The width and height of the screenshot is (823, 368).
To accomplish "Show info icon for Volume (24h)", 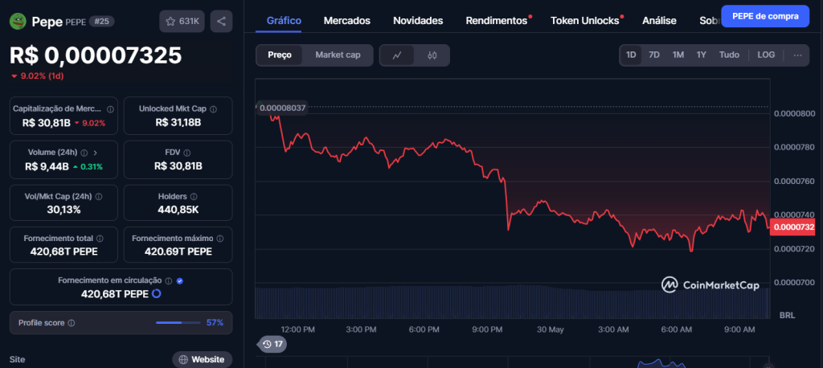I will [x=84, y=153].
